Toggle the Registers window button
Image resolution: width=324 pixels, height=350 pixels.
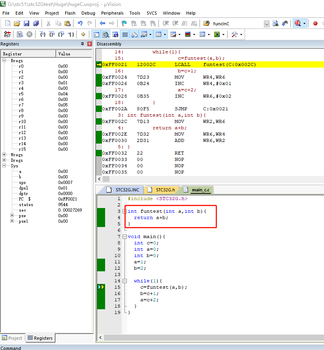(x=125, y=34)
